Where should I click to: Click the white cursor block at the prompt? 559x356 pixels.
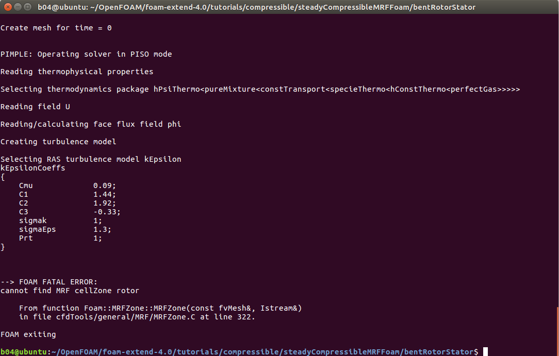point(485,352)
